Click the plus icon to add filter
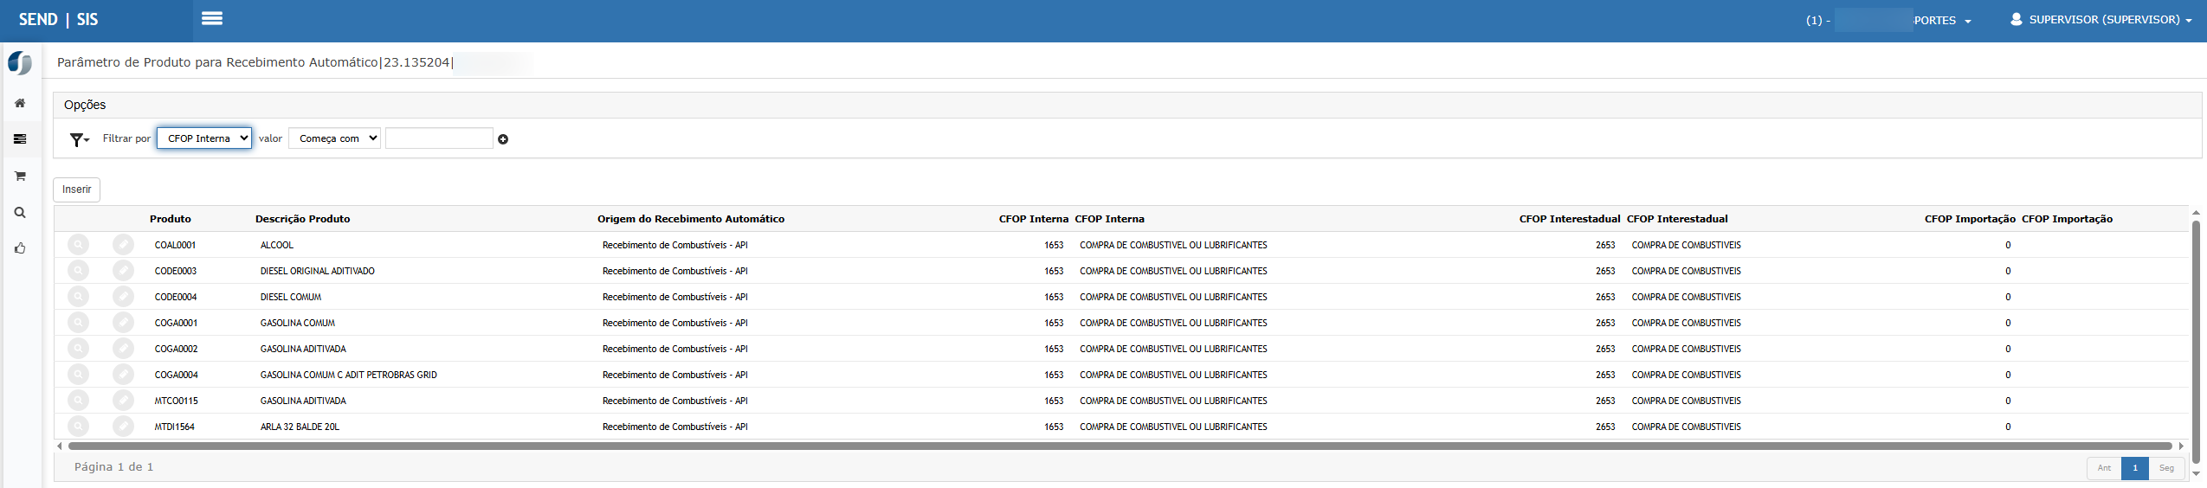This screenshot has height=488, width=2207. 503,139
